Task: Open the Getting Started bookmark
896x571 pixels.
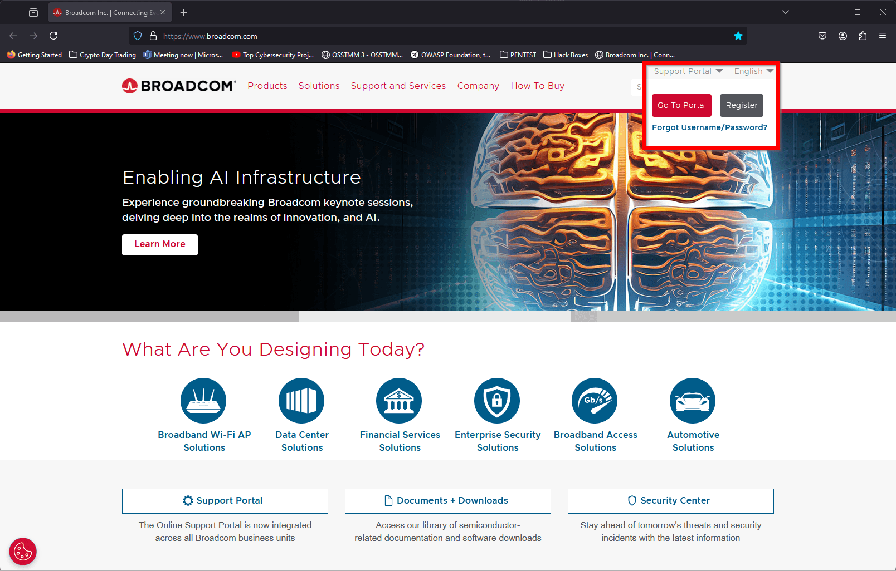Action: point(35,55)
